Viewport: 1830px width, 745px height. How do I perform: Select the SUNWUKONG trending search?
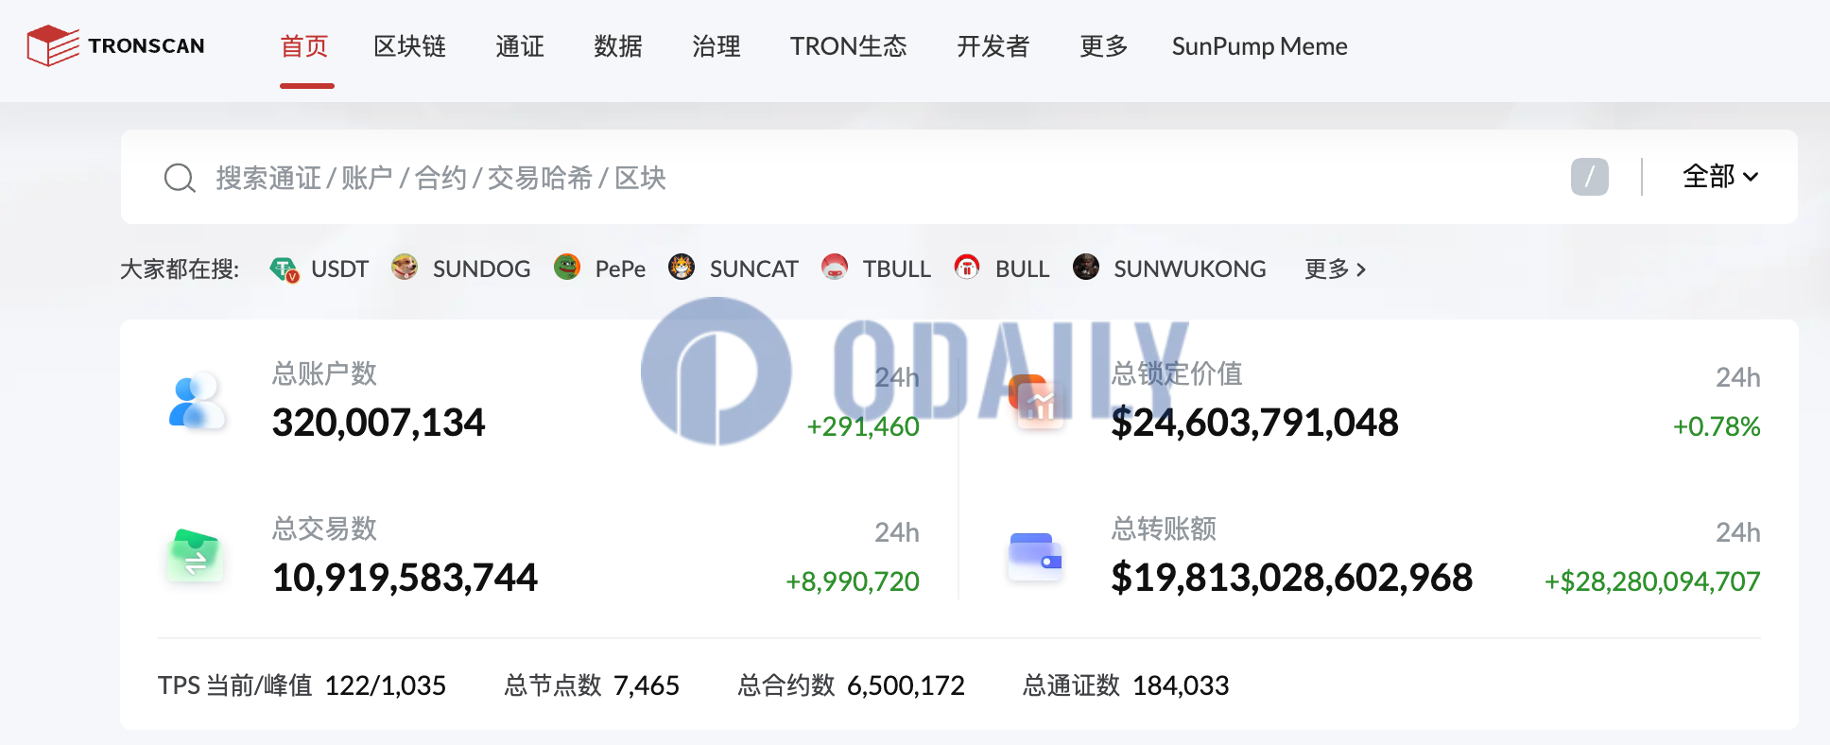[1189, 269]
